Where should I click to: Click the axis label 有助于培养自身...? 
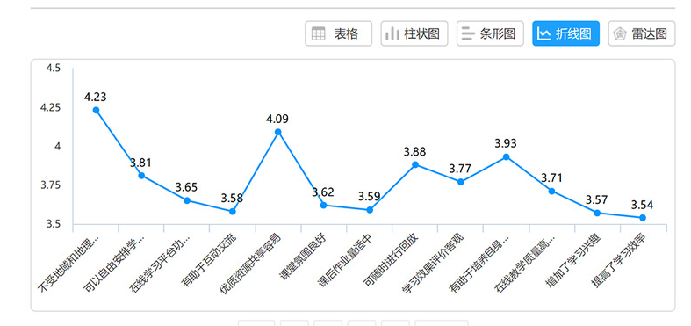(479, 264)
